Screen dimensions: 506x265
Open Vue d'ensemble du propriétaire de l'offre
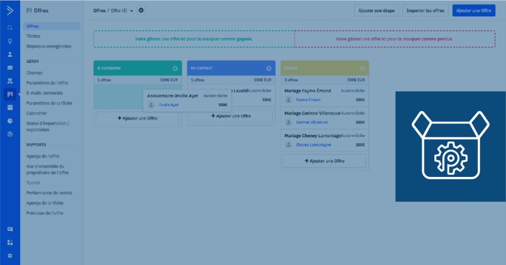[47, 170]
